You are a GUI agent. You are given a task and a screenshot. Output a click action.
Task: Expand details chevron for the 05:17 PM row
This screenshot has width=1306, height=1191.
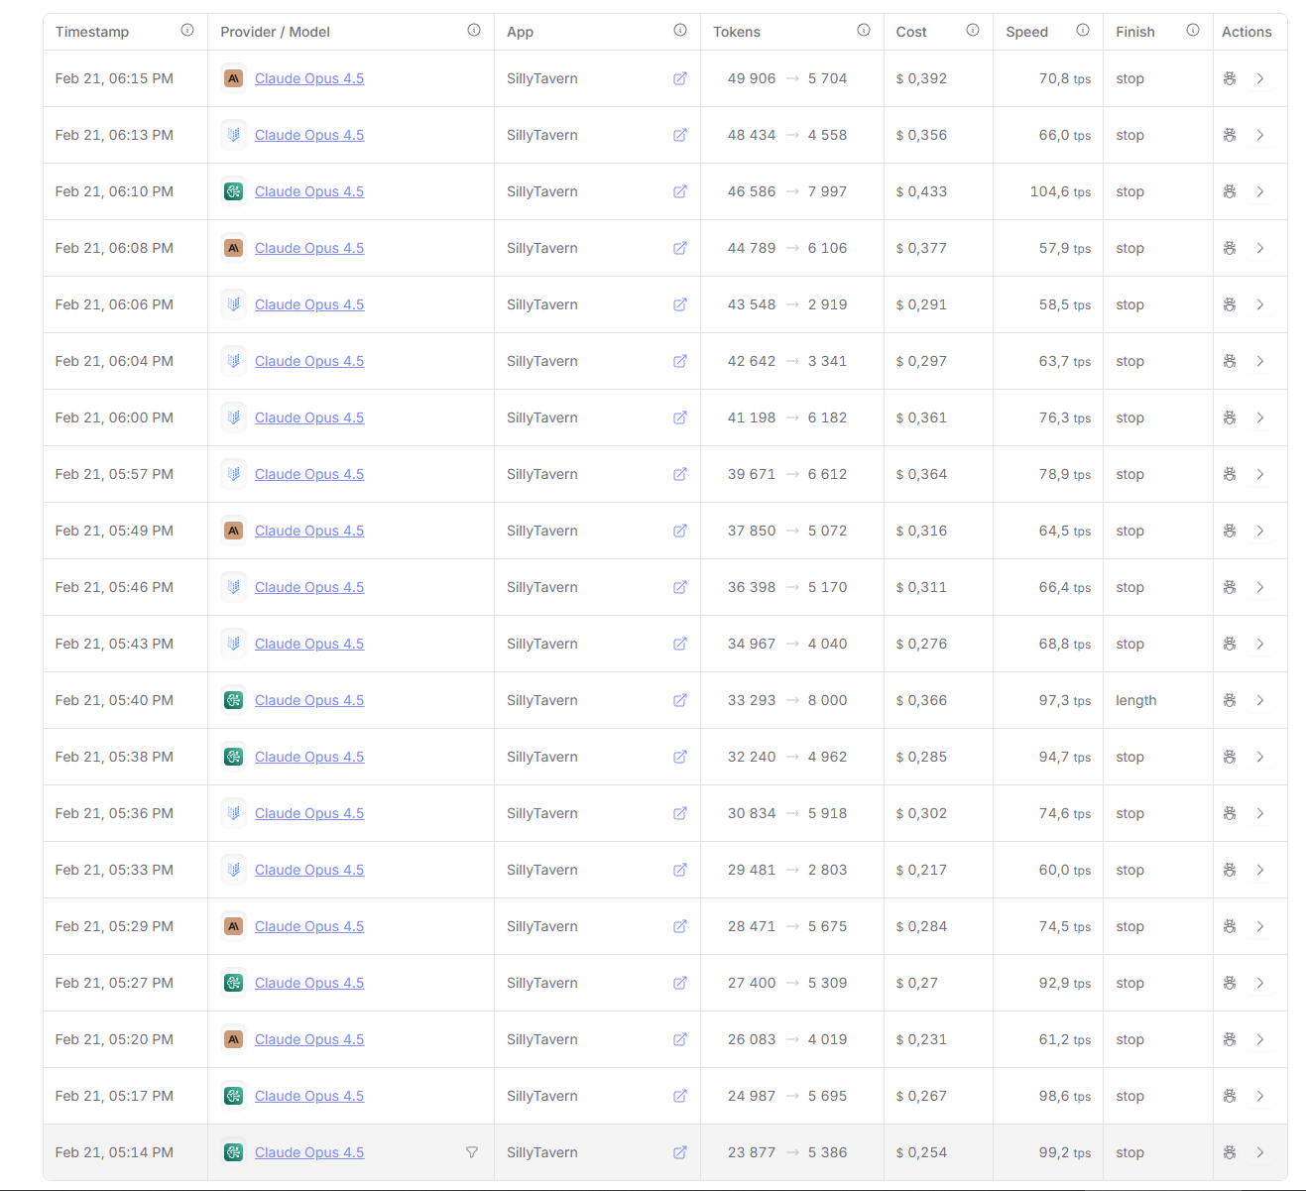coord(1260,1096)
